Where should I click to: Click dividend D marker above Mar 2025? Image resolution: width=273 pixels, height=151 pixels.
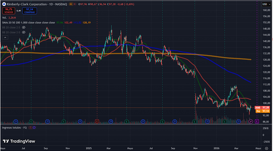(x=111, y=121)
